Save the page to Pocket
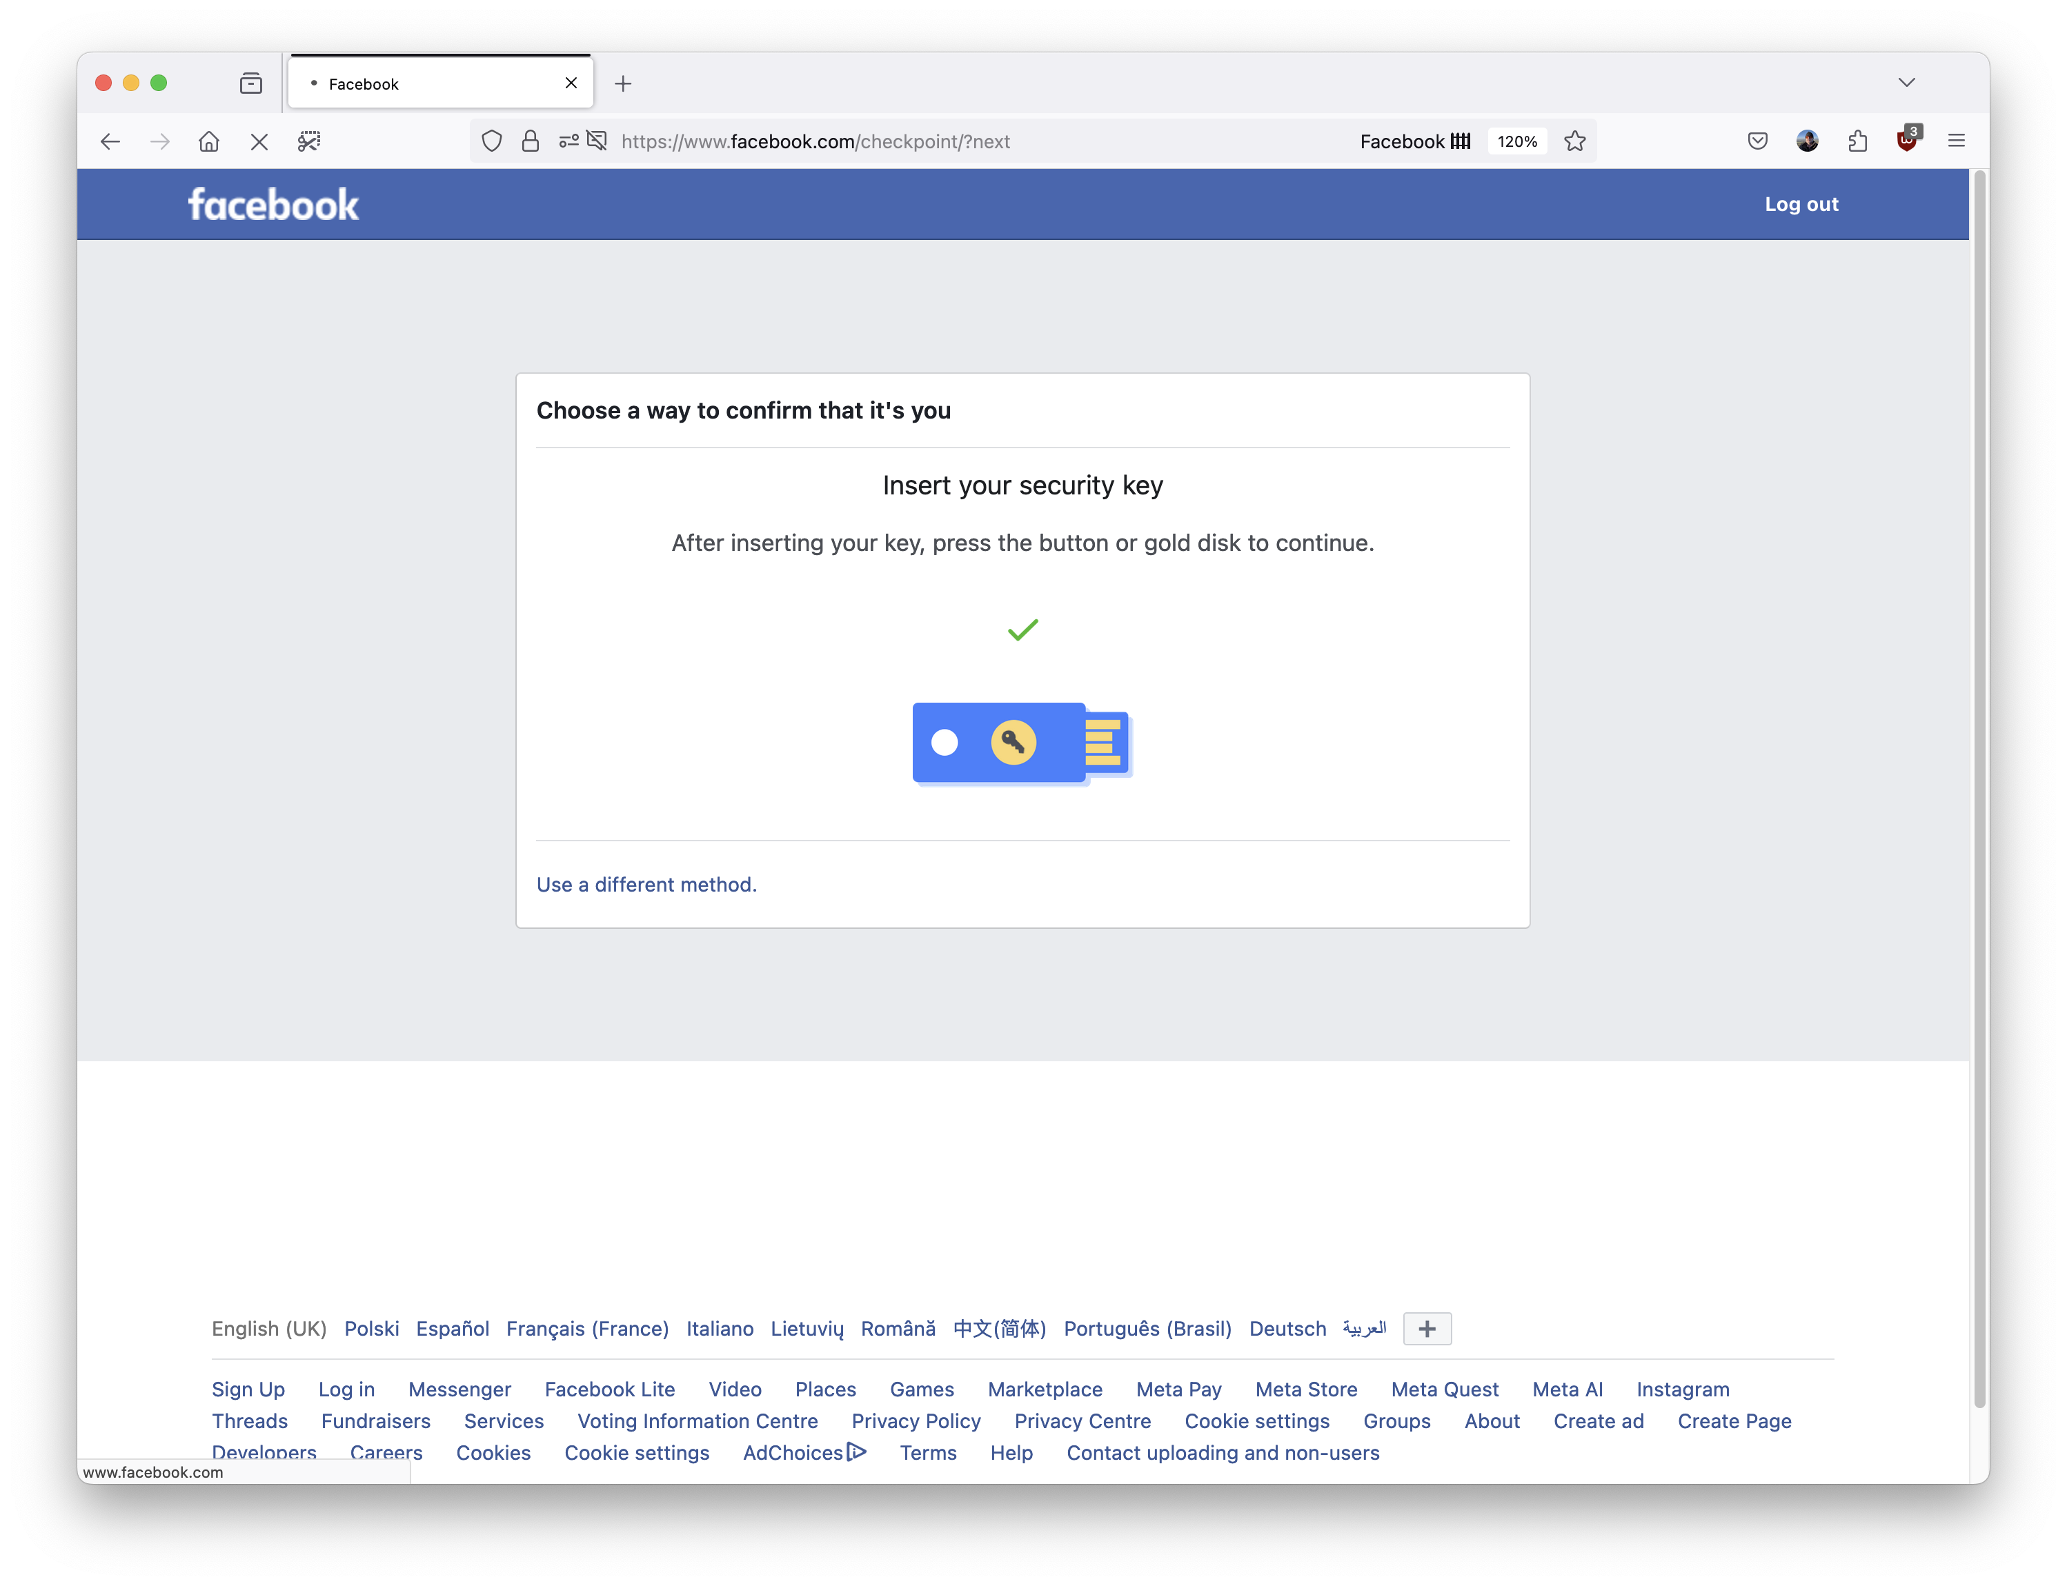This screenshot has height=1586, width=2067. coord(1757,141)
